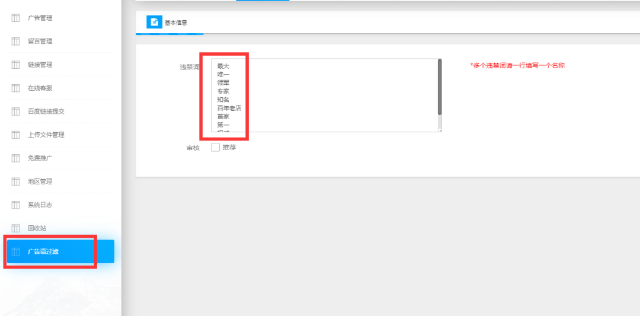Click the 在线客服 sidebar icon
This screenshot has width=640, height=316.
pyautogui.click(x=16, y=88)
